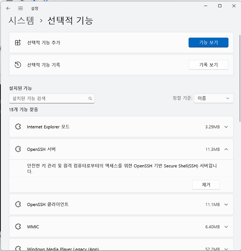Click the 선택적 기능 기록 label
The height and width of the screenshot is (251, 241).
click(x=43, y=65)
